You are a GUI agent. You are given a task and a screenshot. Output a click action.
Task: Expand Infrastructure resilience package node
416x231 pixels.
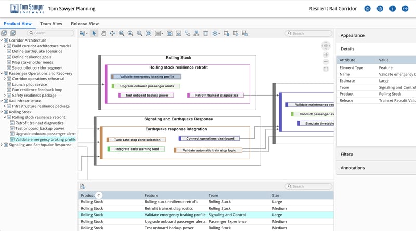click(5, 106)
